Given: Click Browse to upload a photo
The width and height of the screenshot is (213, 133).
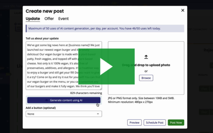Looking at the screenshot, I should 146,78.
